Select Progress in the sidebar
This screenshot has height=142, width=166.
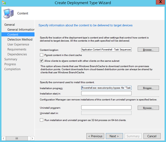click(10, 64)
